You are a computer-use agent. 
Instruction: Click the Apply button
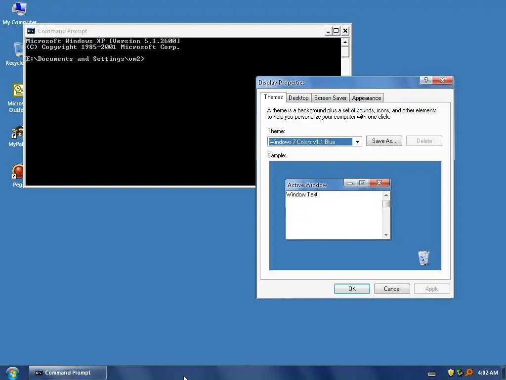click(x=432, y=289)
